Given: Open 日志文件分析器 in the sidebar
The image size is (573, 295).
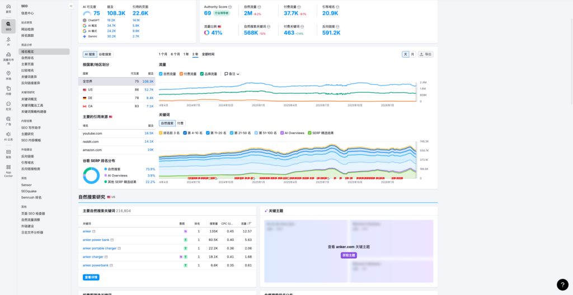Looking at the screenshot, I should coord(32,232).
